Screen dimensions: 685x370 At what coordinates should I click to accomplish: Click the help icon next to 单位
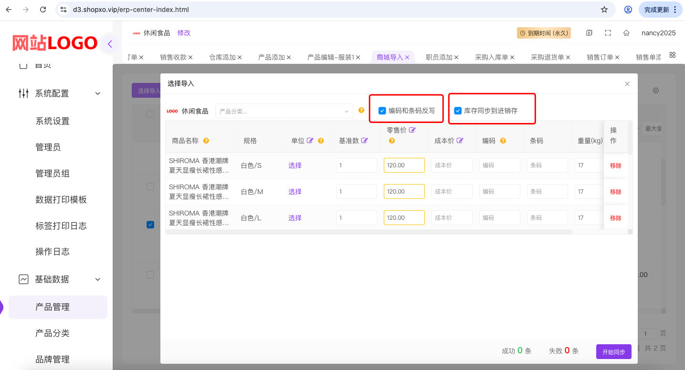pos(321,141)
